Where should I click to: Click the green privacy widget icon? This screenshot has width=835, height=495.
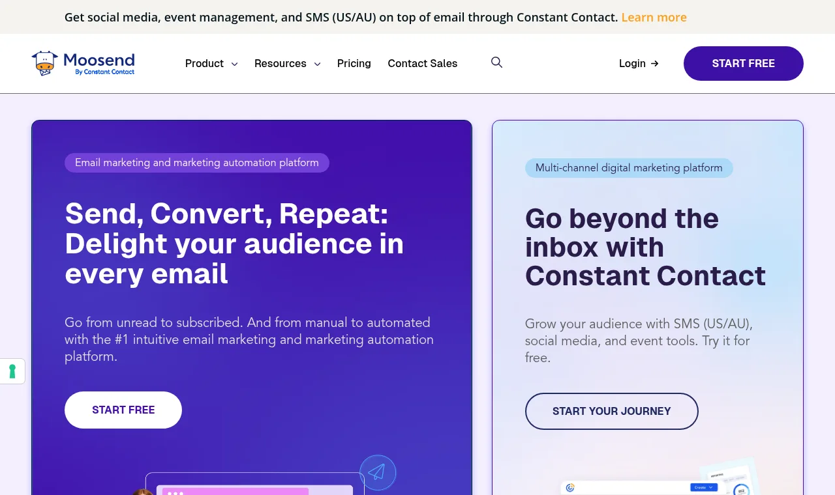(x=12, y=371)
